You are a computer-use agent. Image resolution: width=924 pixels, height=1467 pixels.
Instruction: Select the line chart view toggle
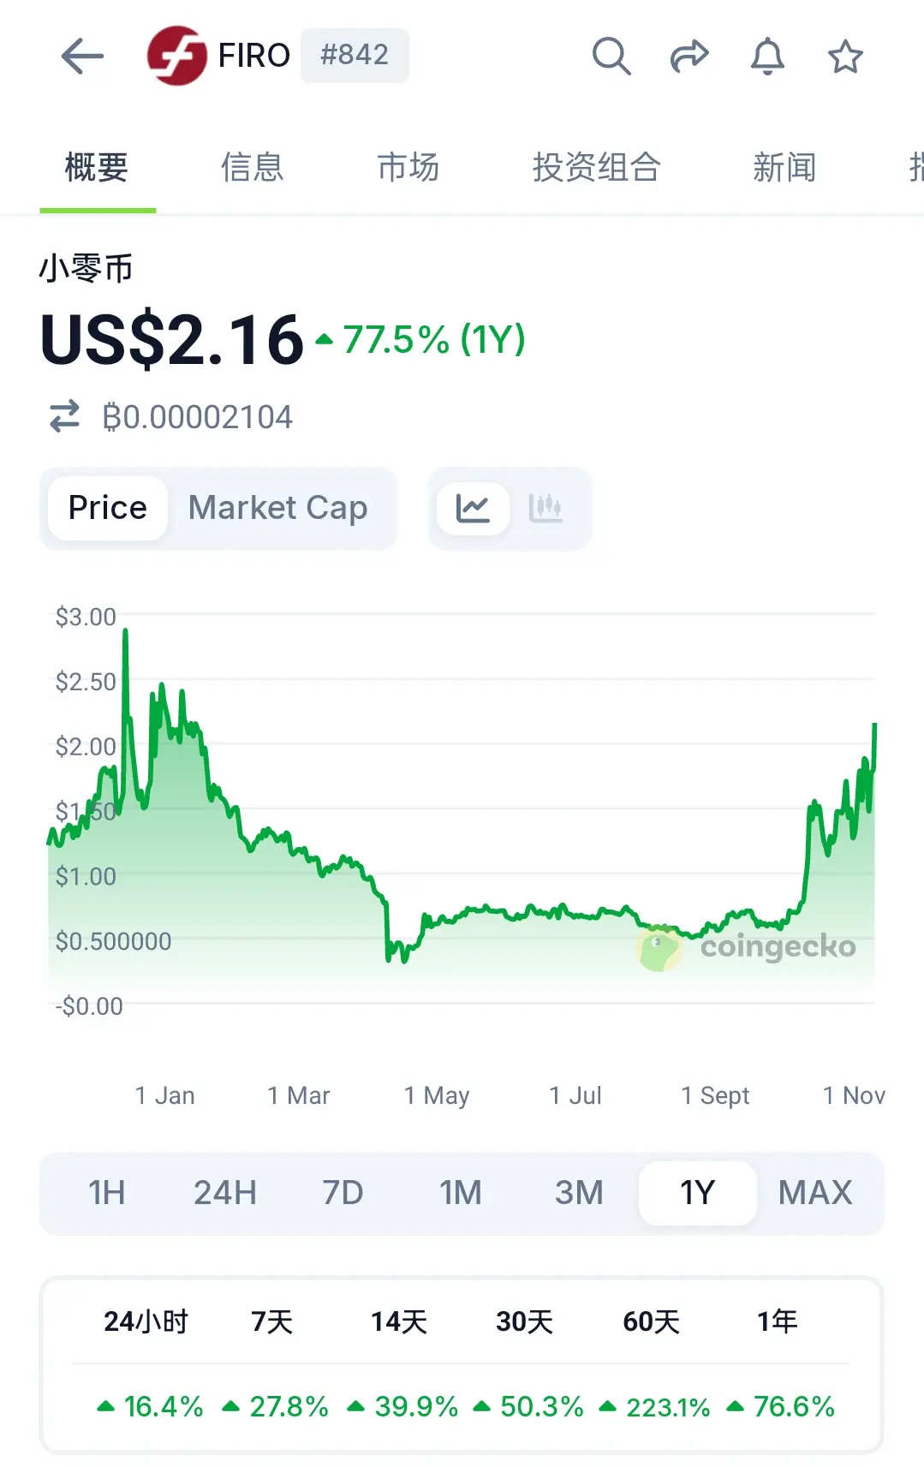pyautogui.click(x=473, y=508)
